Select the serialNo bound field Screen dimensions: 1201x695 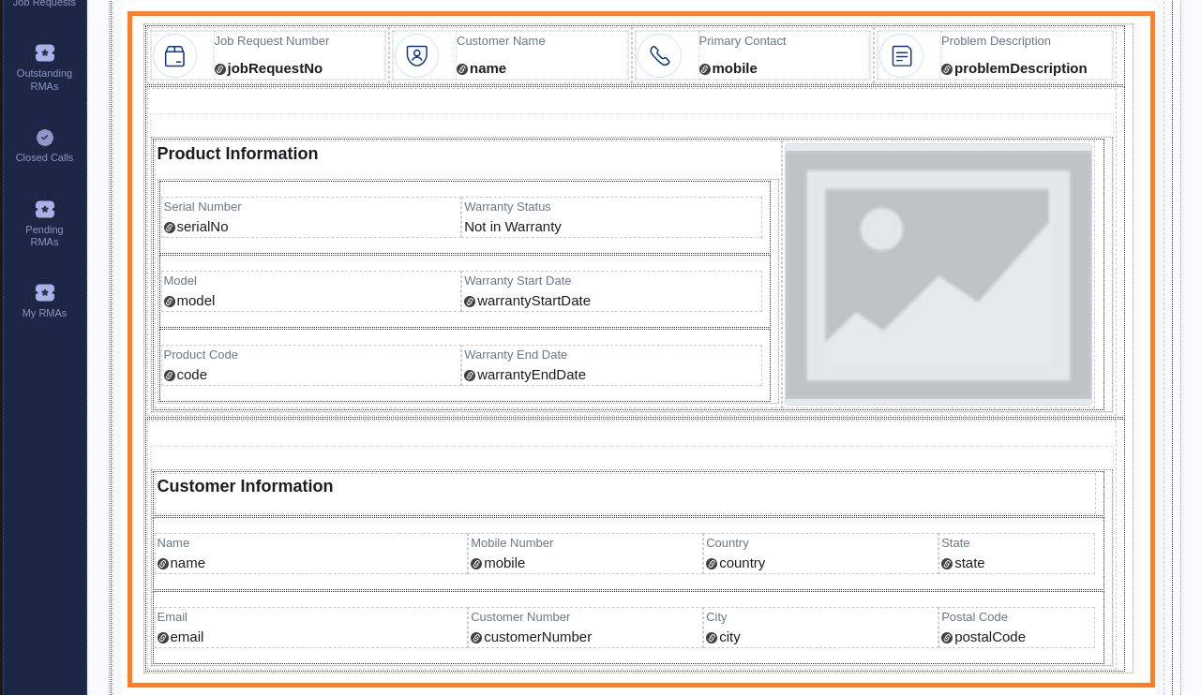coord(202,227)
